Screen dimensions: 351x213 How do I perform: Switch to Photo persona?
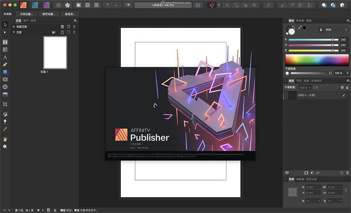click(x=46, y=5)
